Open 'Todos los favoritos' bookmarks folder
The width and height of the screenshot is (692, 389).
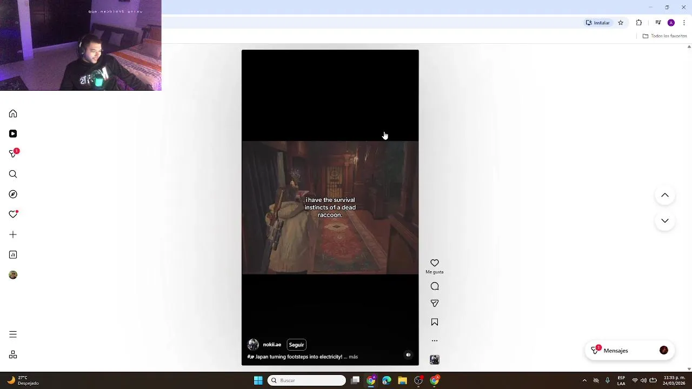665,36
